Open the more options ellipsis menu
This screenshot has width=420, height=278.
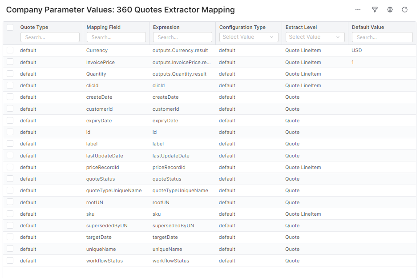(x=358, y=10)
